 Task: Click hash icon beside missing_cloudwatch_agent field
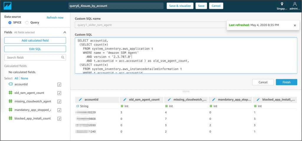[11, 101]
